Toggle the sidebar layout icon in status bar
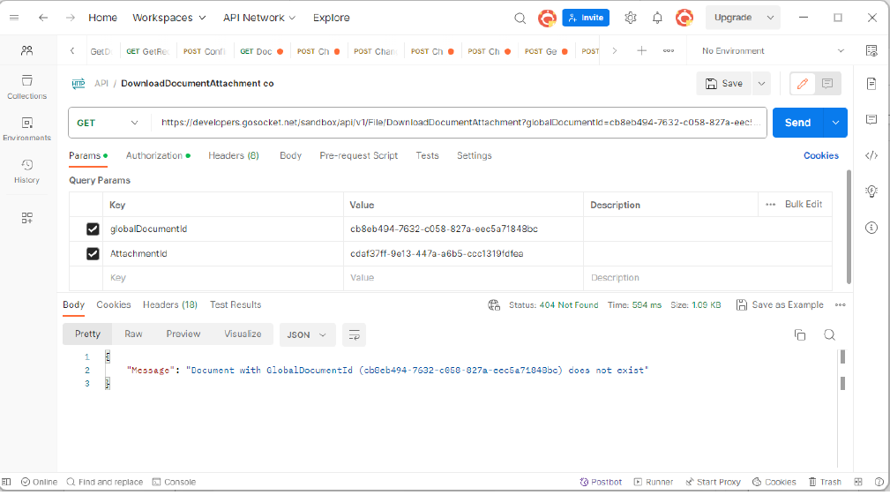The width and height of the screenshot is (890, 495). click(x=6, y=482)
